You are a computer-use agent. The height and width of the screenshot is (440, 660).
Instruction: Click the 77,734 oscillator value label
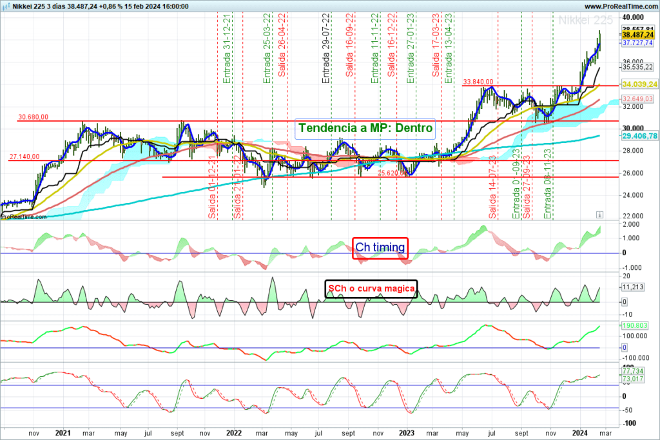(x=633, y=371)
